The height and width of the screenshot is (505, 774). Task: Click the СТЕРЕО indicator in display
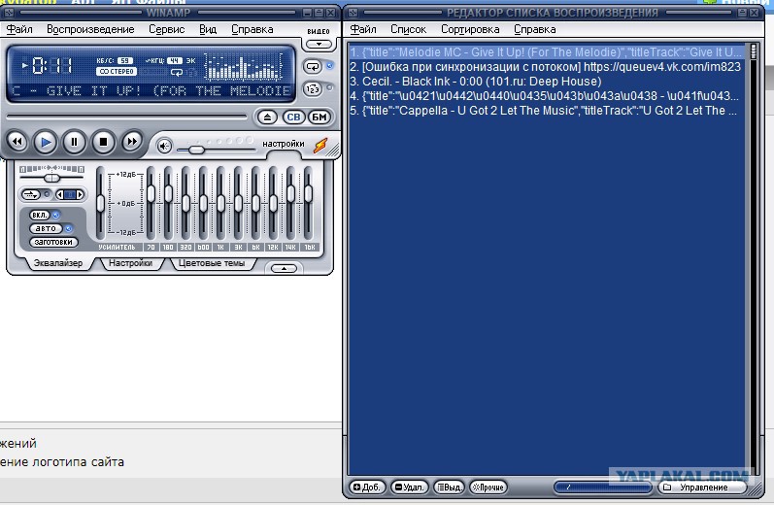click(x=117, y=72)
